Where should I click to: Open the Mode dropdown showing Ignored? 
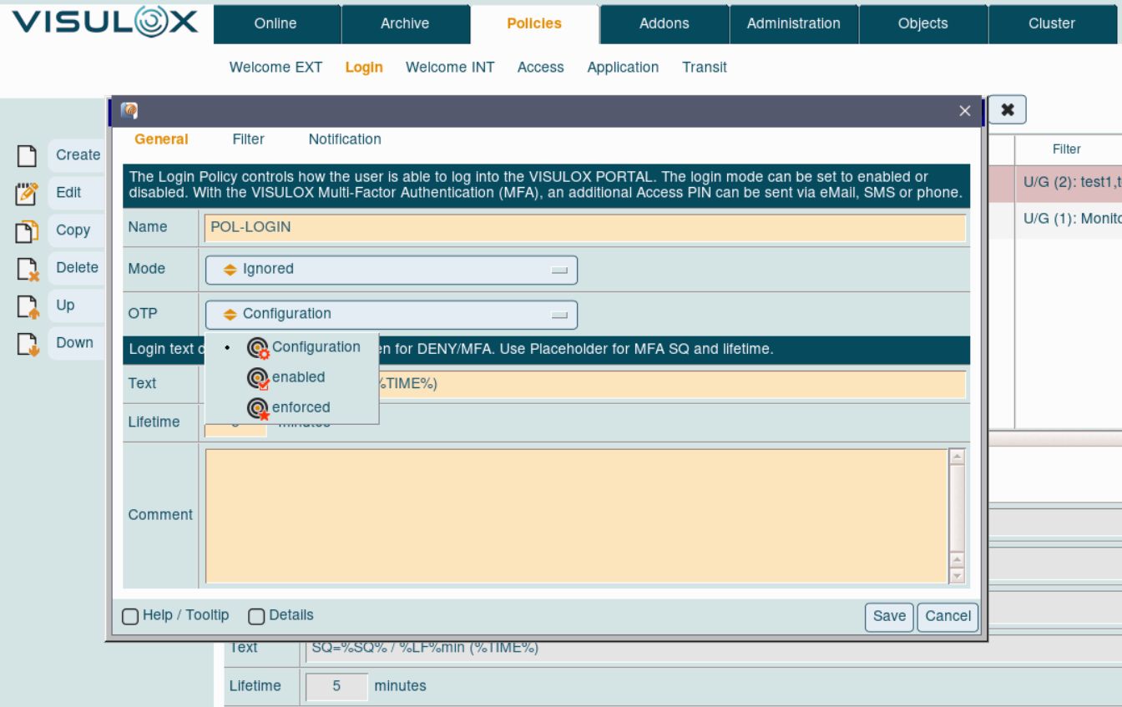[x=391, y=270]
